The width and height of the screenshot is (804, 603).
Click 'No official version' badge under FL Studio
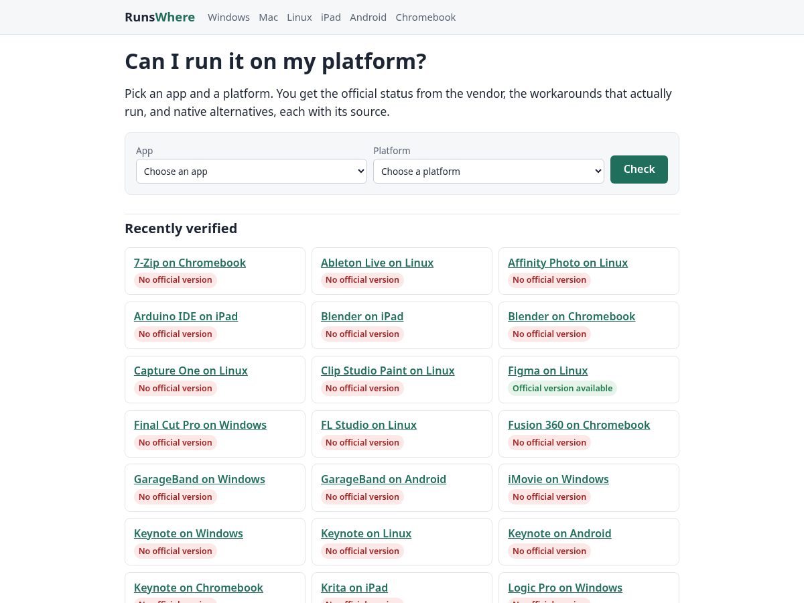(362, 442)
